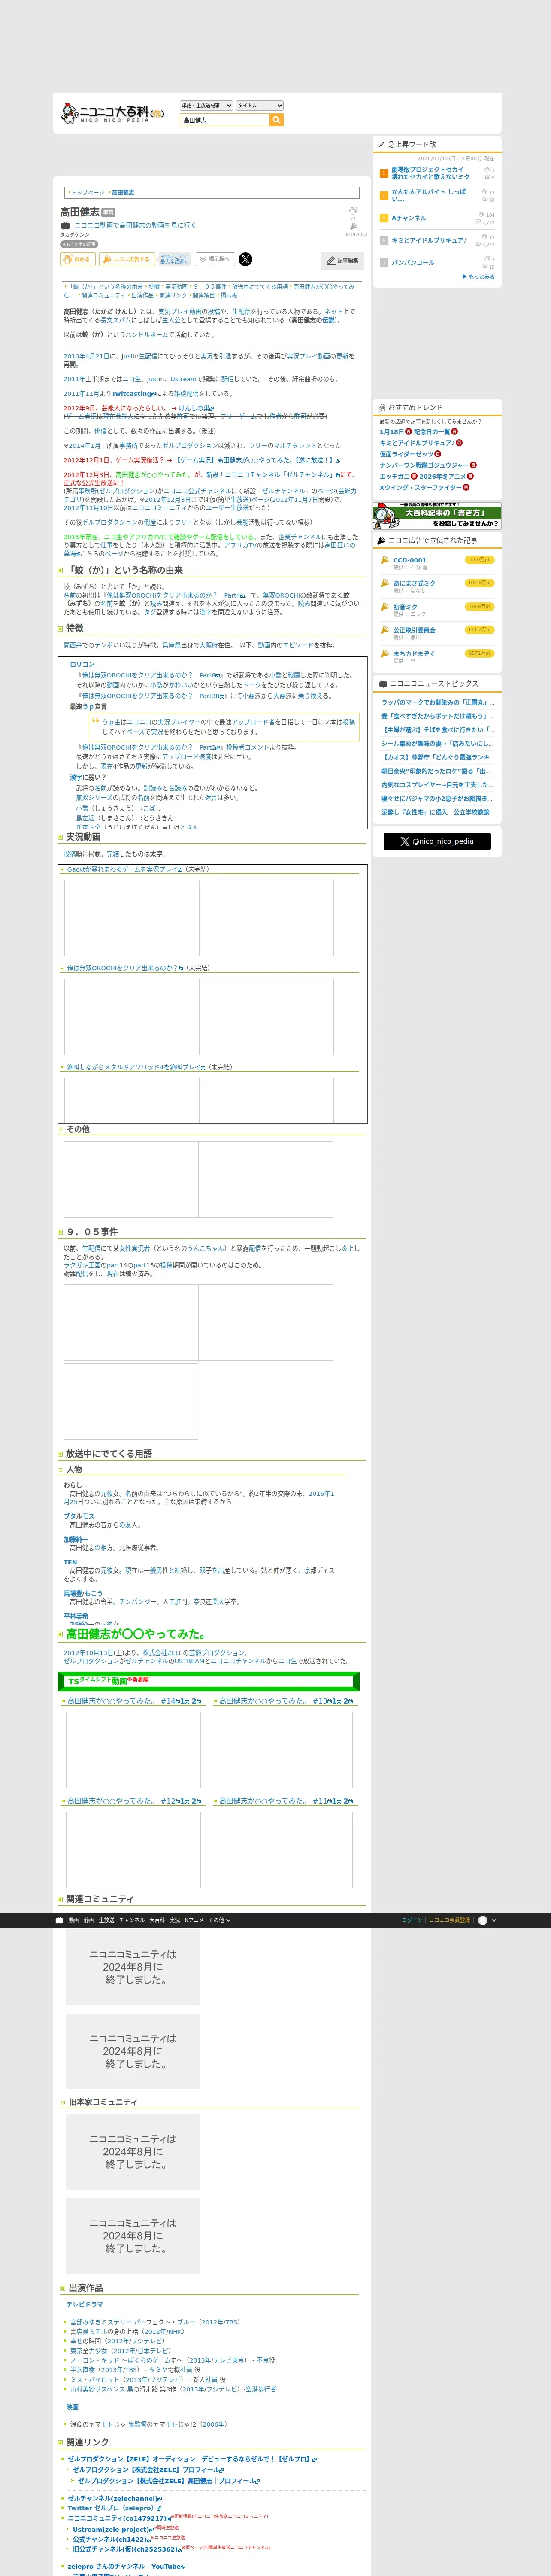This screenshot has height=2576, width=551.
Task: Open the 掲示板へ dropdown button
Action: tap(215, 259)
